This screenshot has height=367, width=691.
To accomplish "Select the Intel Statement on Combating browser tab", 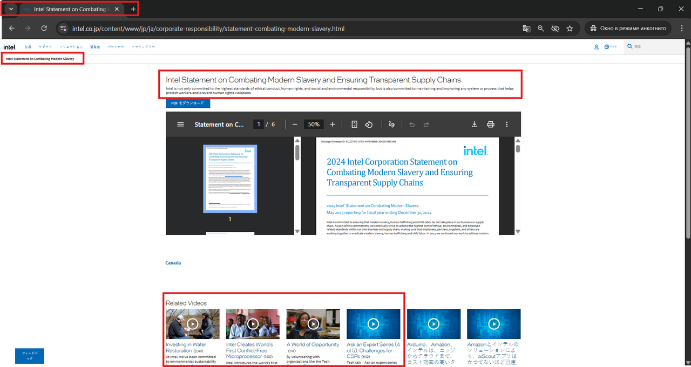I will (71, 9).
